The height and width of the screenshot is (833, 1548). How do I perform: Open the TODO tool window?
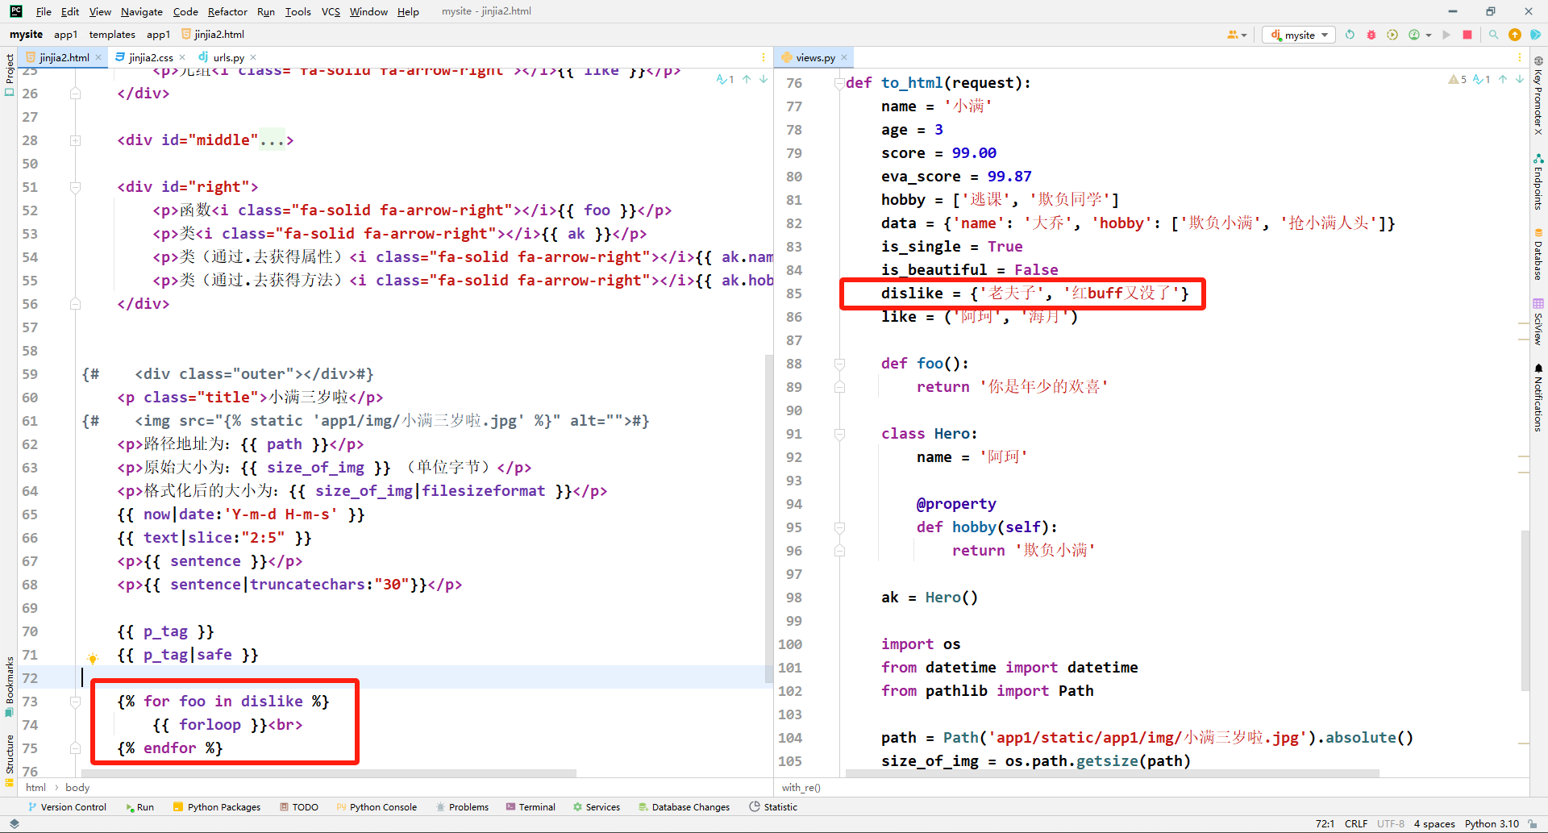coord(299,806)
